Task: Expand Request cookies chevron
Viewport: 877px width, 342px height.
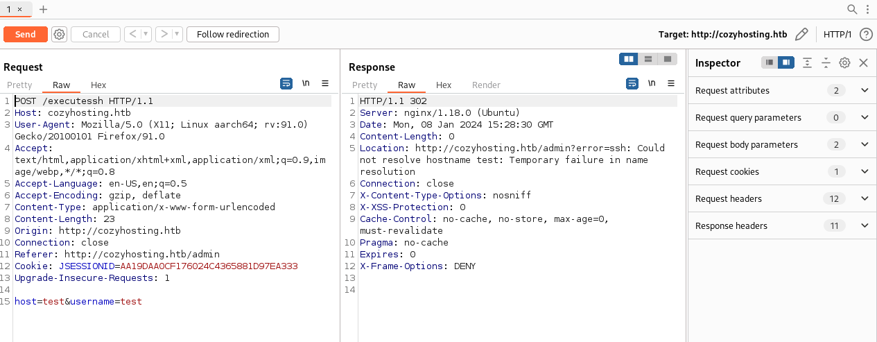Action: click(x=865, y=171)
